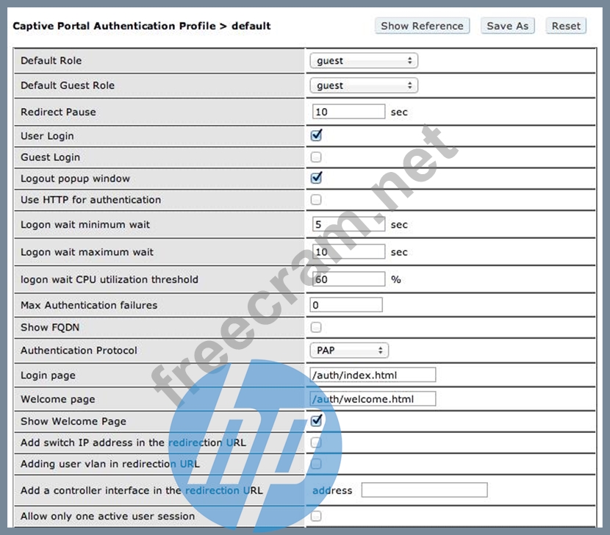The height and width of the screenshot is (535, 610).
Task: Click logon wait CPU utilization threshold field
Action: [348, 279]
